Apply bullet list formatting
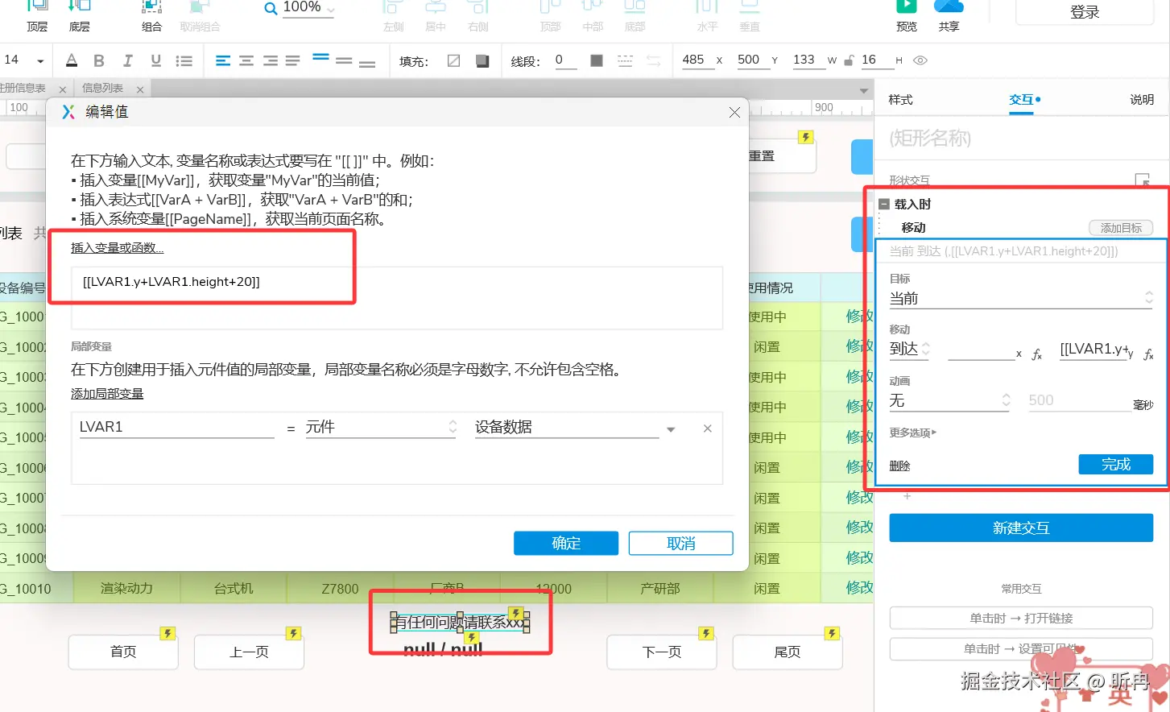Image resolution: width=1170 pixels, height=712 pixels. [184, 60]
